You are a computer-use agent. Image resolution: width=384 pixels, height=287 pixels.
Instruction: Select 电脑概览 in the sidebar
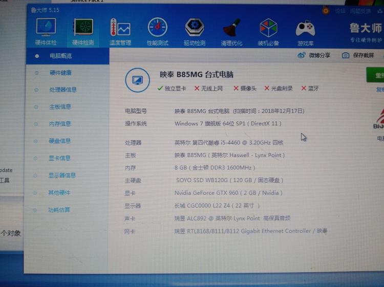pyautogui.click(x=68, y=56)
